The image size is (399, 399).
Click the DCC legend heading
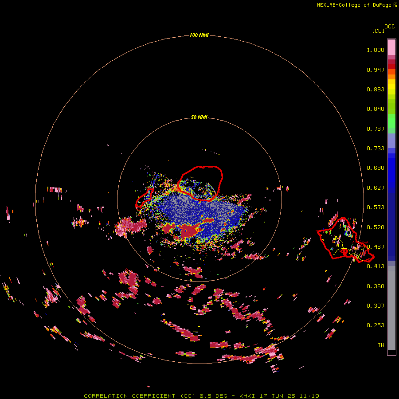(389, 27)
